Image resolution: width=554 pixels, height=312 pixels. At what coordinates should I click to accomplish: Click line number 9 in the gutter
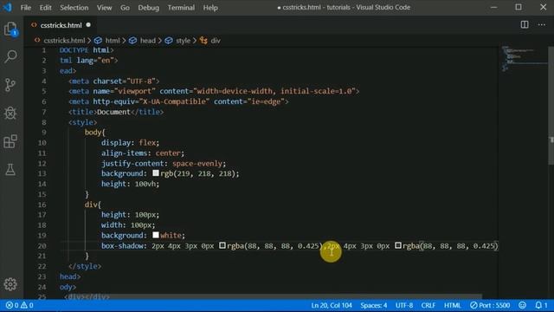pos(44,133)
